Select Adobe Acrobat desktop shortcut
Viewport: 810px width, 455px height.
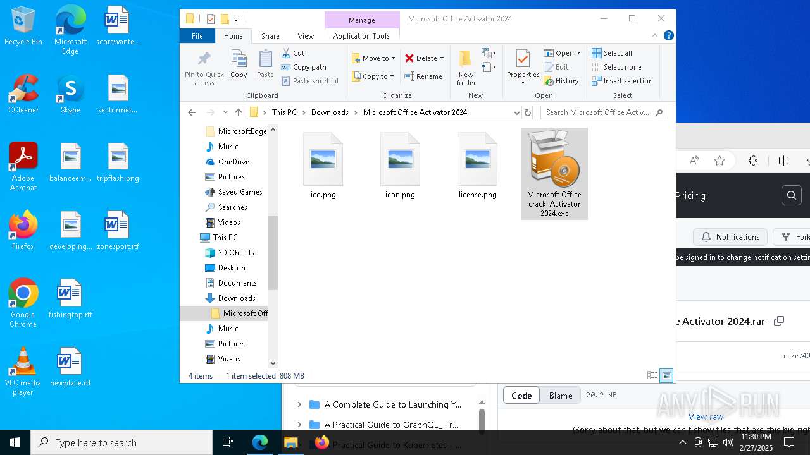pyautogui.click(x=23, y=167)
